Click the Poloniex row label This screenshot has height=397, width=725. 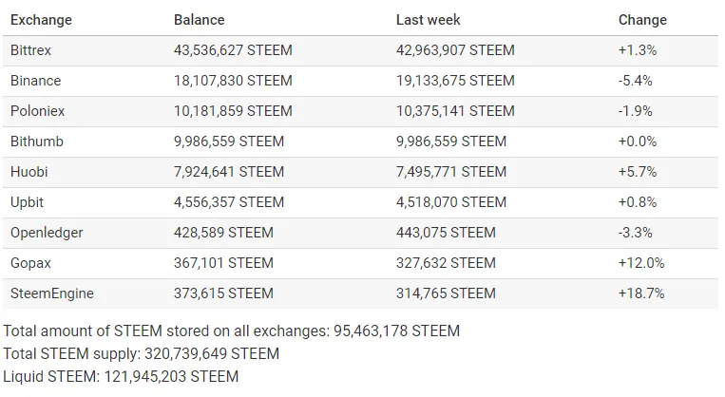[x=37, y=111]
